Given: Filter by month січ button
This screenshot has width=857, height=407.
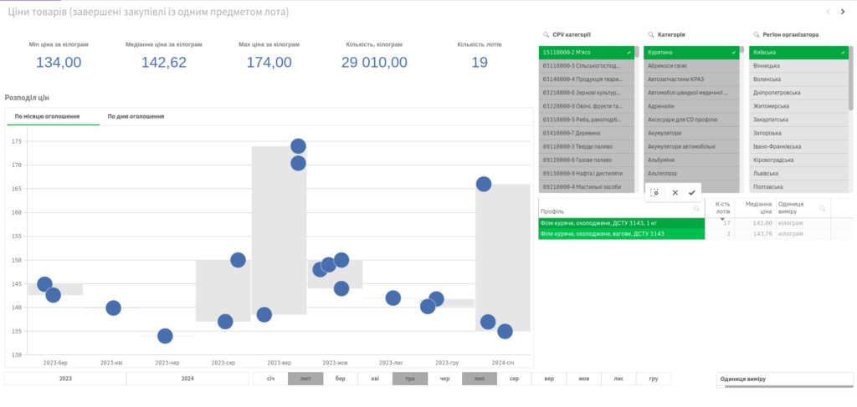Looking at the screenshot, I should [270, 379].
